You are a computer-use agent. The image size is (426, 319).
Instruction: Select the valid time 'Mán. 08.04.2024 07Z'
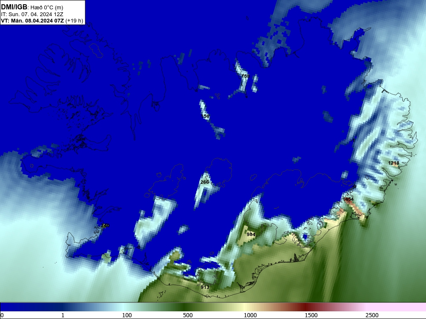point(37,21)
